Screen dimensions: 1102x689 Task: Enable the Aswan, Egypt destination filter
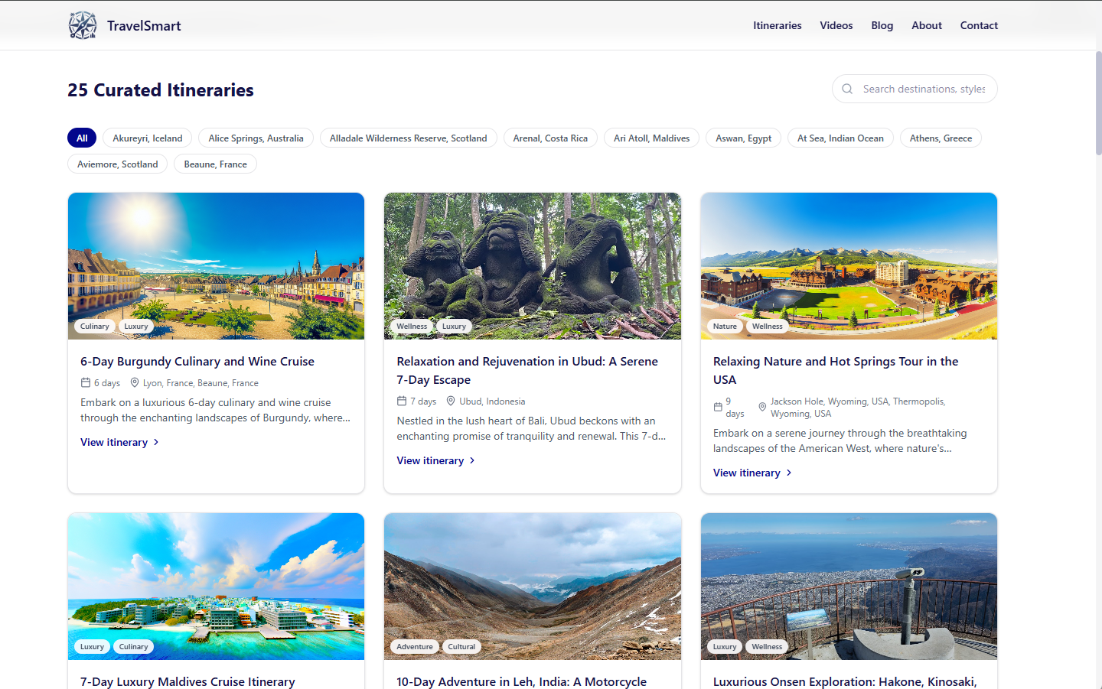pyautogui.click(x=743, y=138)
